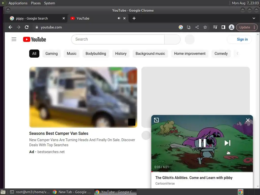Open the System menu
Screen dimensions: 260x195
coord(50,3)
